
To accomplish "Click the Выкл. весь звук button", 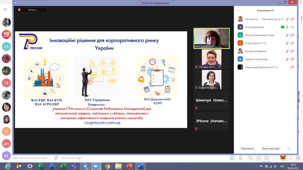I will coord(271,148).
